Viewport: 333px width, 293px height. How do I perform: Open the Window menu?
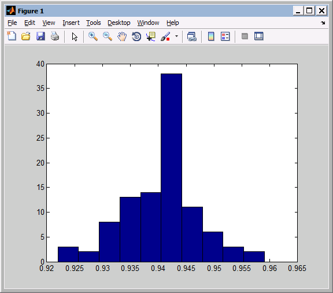click(x=148, y=23)
